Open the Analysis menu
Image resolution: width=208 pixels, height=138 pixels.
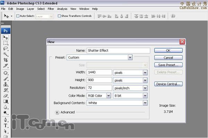pyautogui.click(x=62, y=9)
